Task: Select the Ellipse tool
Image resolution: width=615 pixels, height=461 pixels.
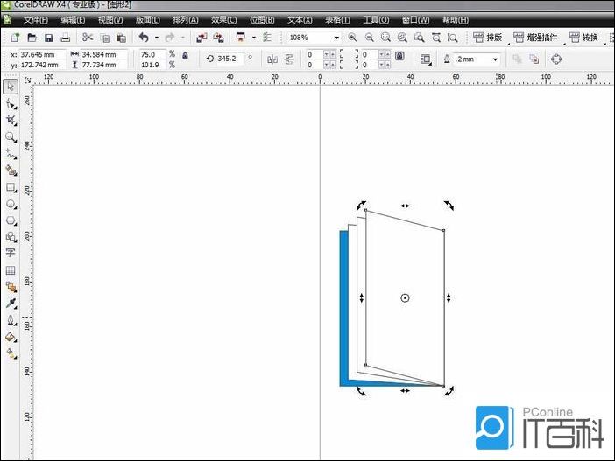Action: tap(11, 204)
